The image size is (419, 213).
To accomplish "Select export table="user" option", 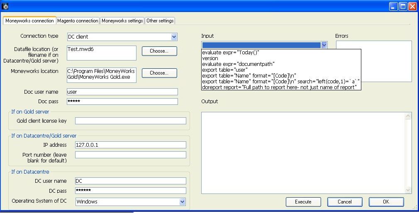I will [281, 70].
